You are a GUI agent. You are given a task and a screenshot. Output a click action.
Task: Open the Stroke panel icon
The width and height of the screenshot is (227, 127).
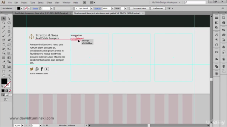(217, 18)
